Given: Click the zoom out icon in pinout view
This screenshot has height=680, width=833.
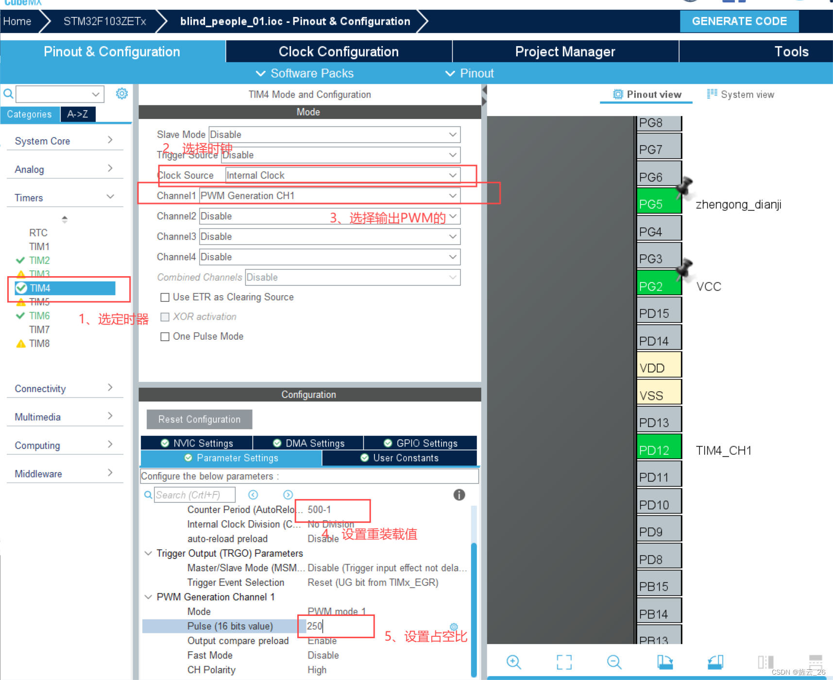Looking at the screenshot, I should pyautogui.click(x=614, y=662).
